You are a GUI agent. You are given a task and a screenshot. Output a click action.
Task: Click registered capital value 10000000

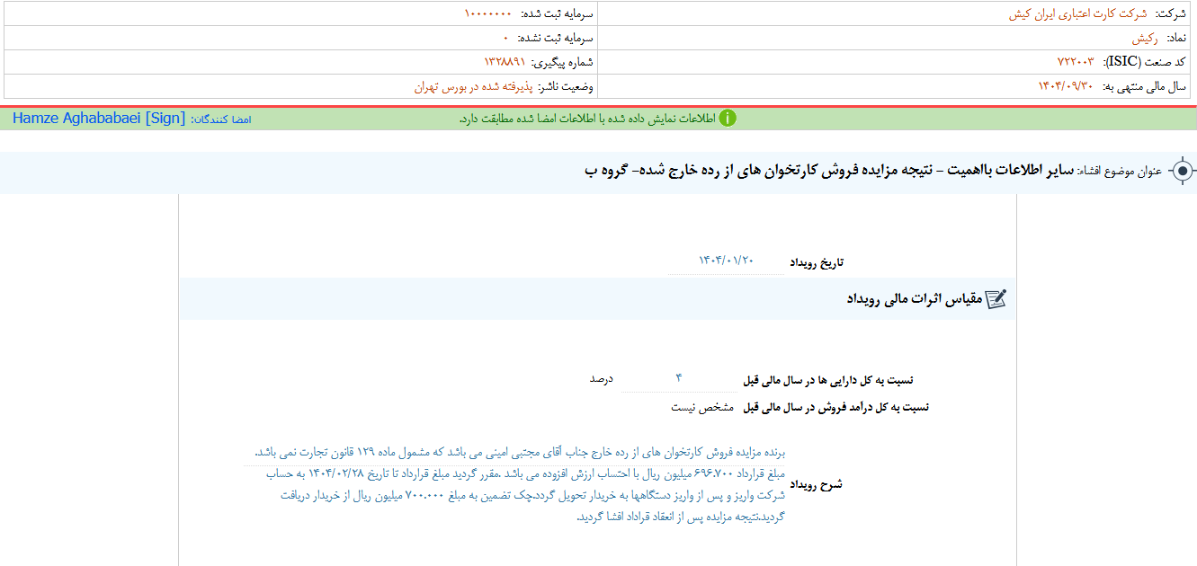pyautogui.click(x=487, y=14)
